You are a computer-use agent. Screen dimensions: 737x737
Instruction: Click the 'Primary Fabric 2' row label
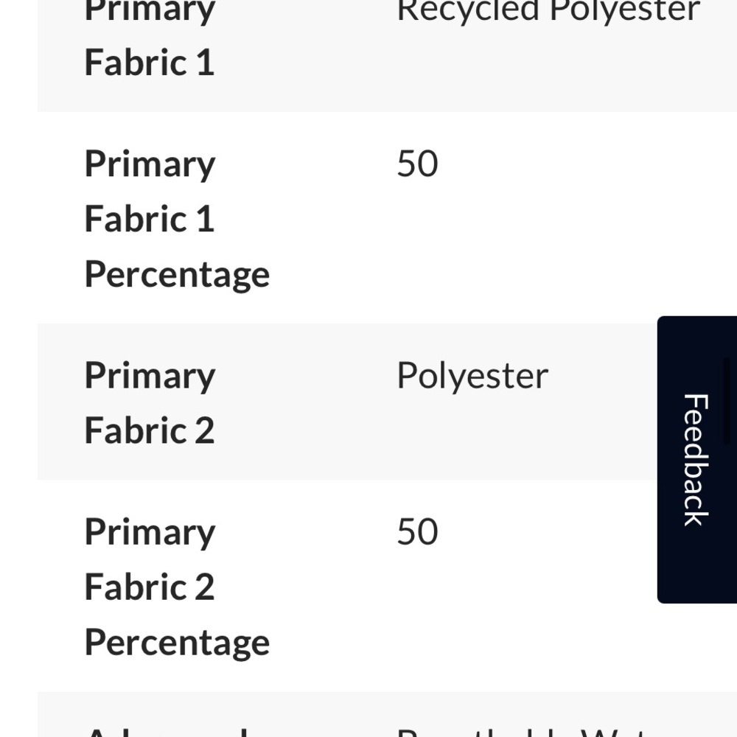pos(150,403)
